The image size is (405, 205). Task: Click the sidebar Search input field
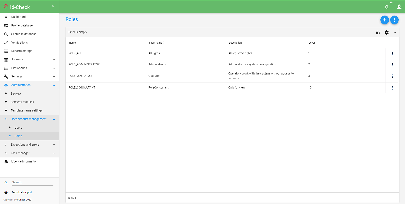coord(32,182)
